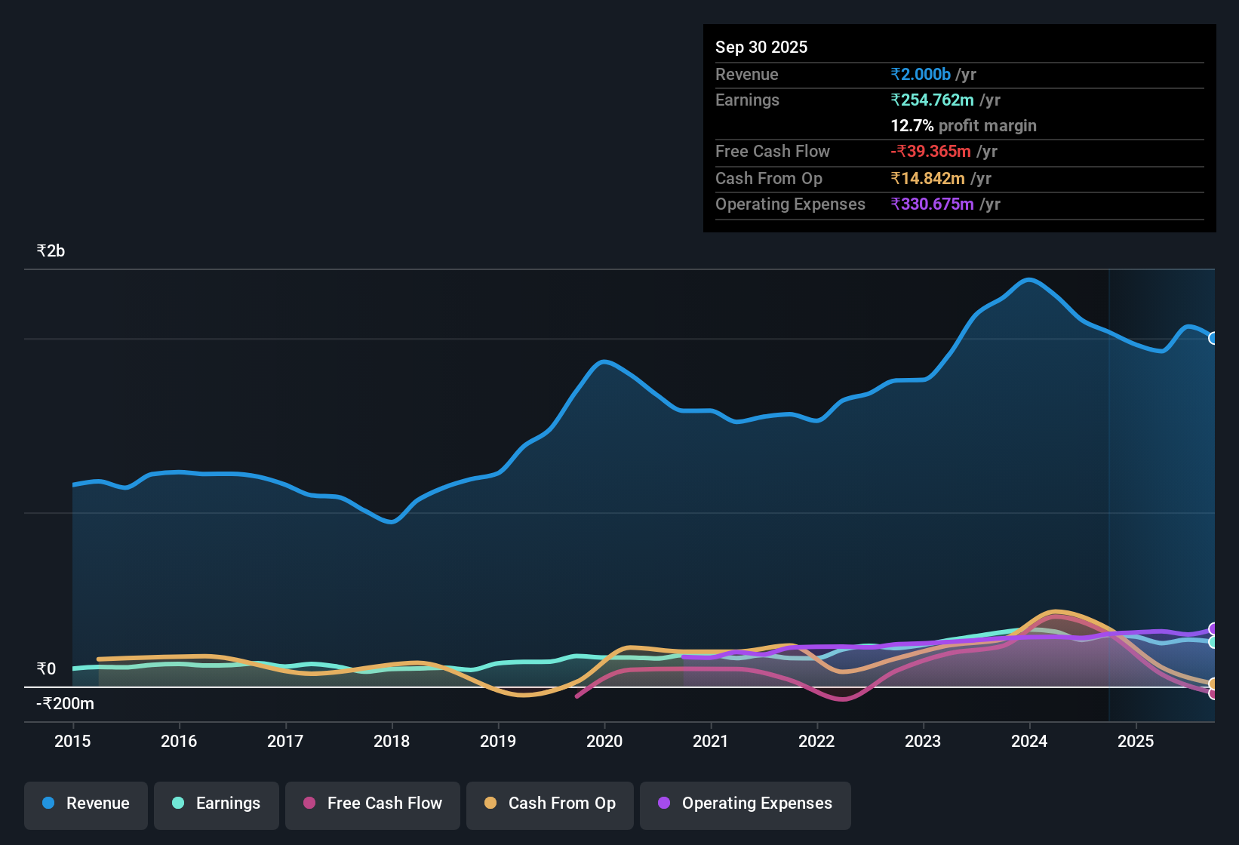Click the Operating Expenses endpoint marker
The image size is (1239, 845).
click(x=1213, y=628)
